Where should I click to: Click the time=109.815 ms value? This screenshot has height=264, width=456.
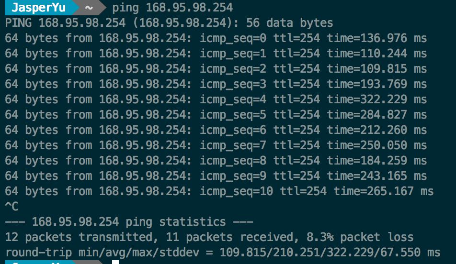[376, 69]
